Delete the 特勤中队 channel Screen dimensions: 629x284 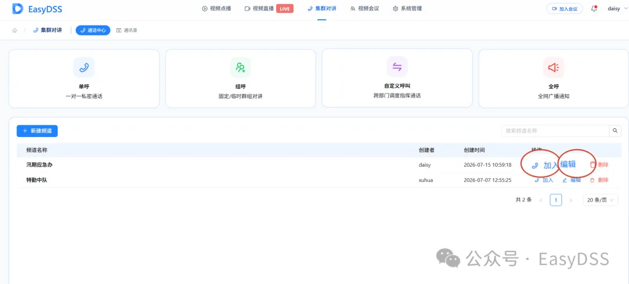(x=599, y=181)
